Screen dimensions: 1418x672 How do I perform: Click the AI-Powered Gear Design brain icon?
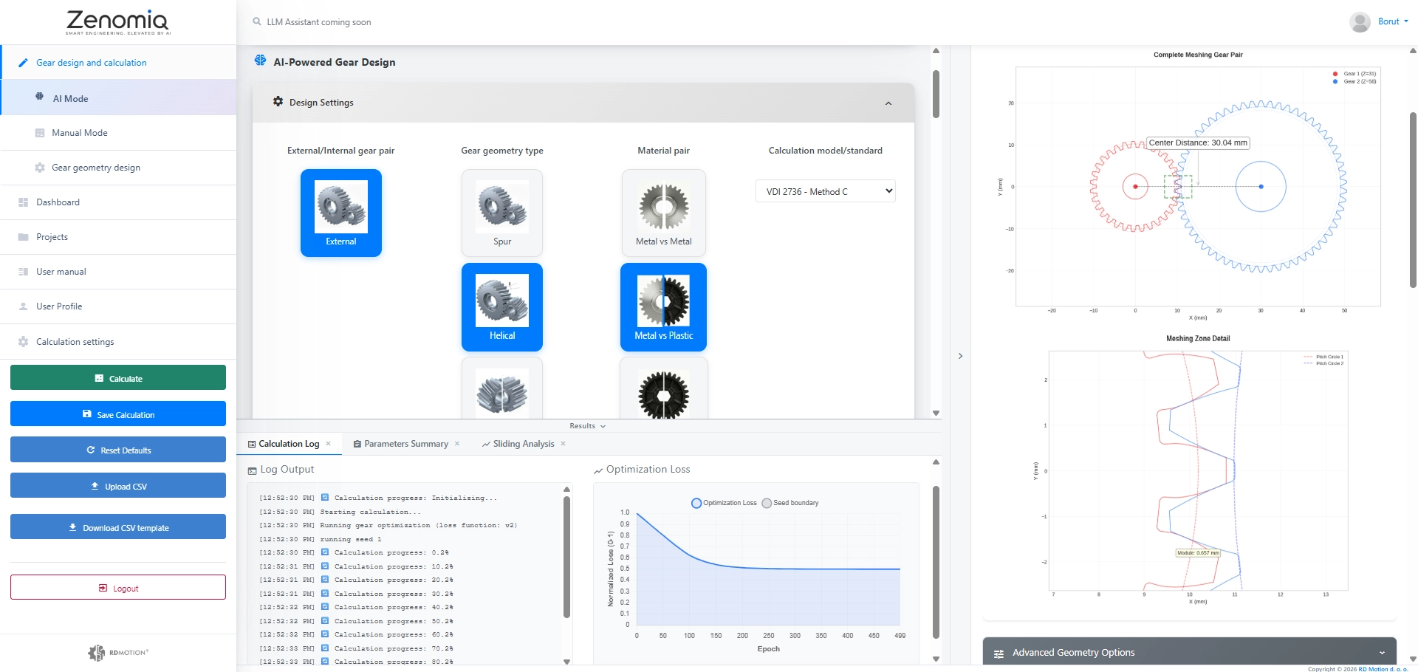pyautogui.click(x=260, y=61)
